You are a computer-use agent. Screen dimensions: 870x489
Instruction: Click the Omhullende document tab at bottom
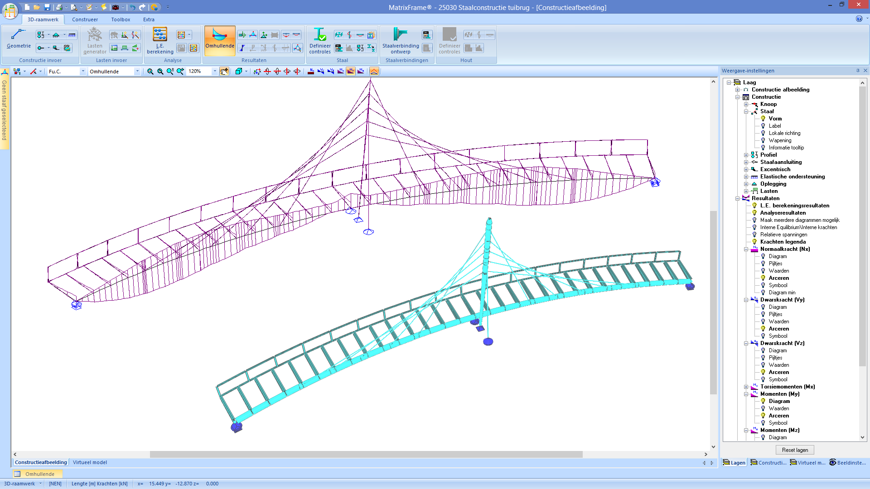coord(38,474)
